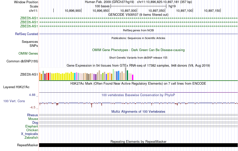Image resolution: width=238 pixels, height=151 pixels.
Task: Click the RepeatMasker black repeat bar
Action: (138, 145)
